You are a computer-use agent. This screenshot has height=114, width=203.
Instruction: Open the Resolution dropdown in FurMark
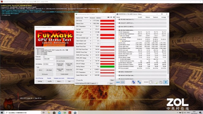point(49,59)
